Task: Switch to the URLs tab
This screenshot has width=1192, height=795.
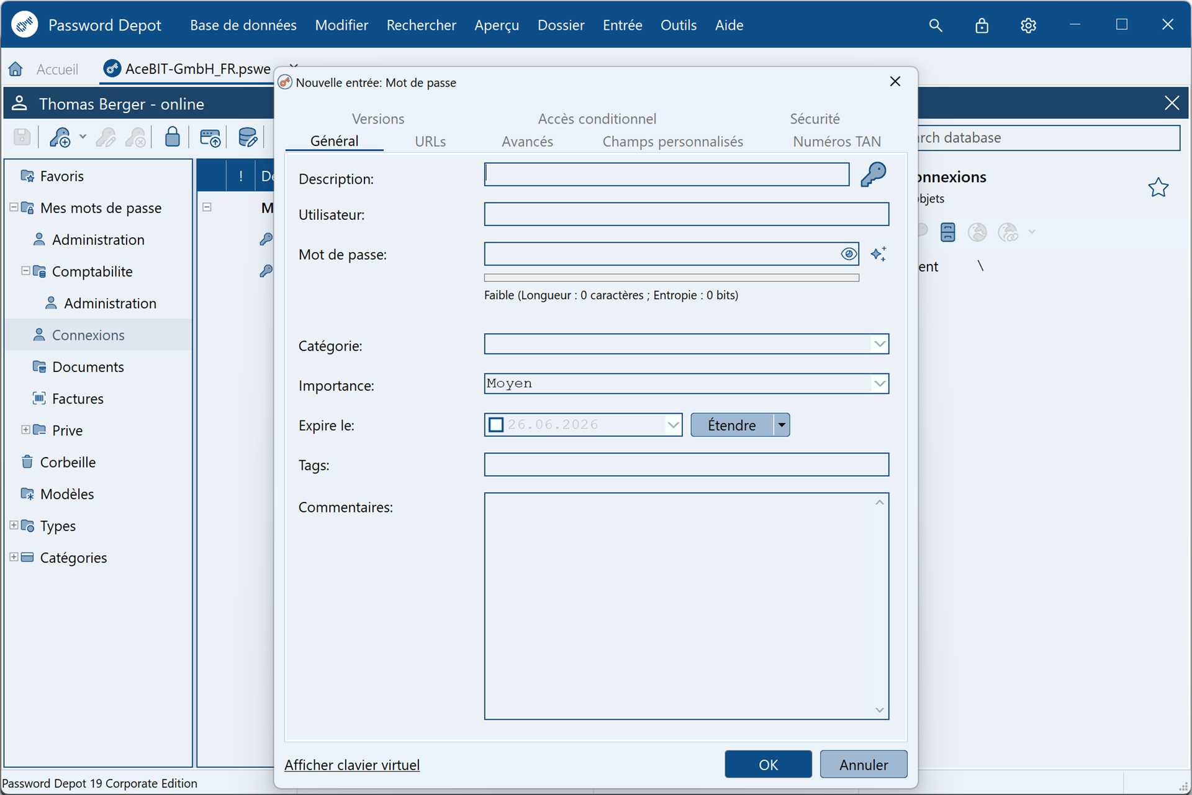Action: tap(430, 142)
